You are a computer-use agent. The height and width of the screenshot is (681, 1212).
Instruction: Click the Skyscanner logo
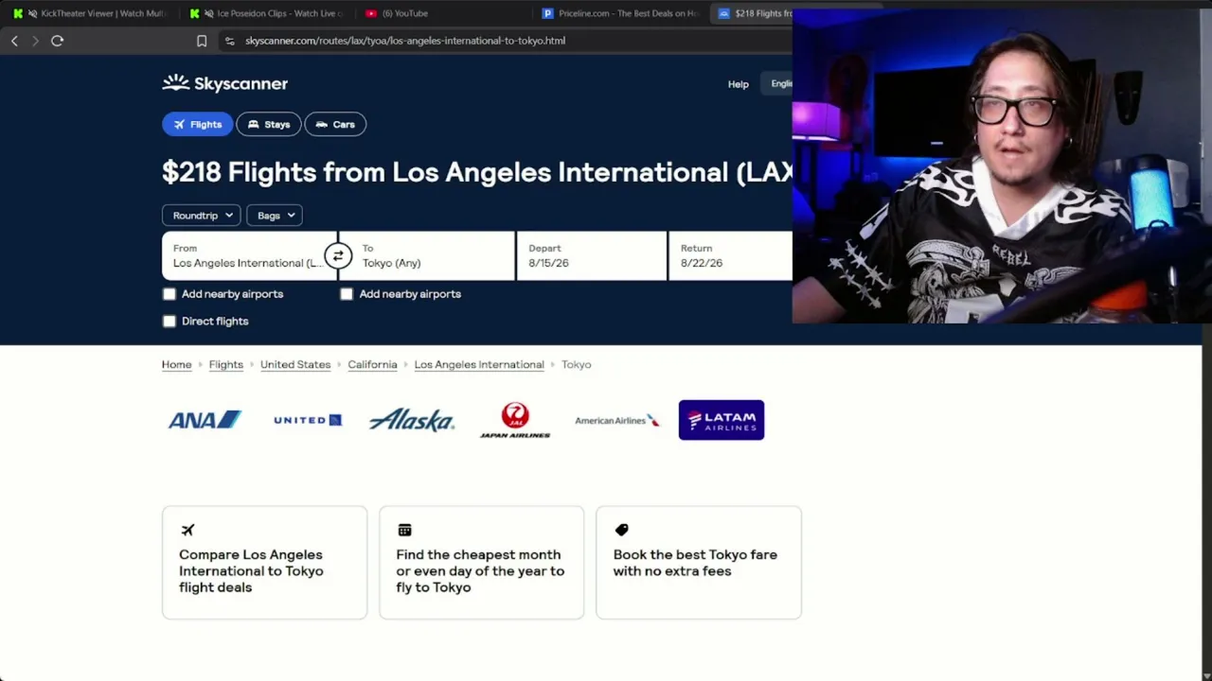[x=224, y=83]
